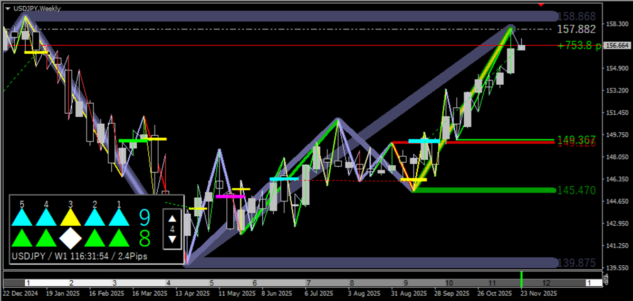Click the large green 8 counter
This screenshot has width=633, height=301.
(x=143, y=238)
